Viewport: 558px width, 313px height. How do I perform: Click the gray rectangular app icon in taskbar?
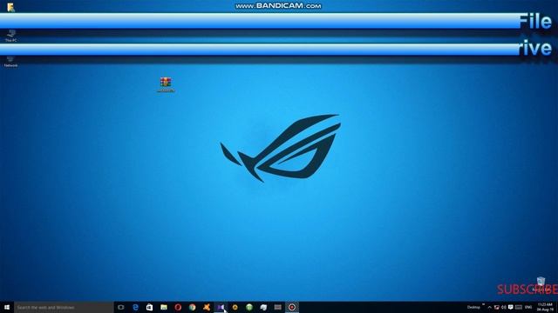coord(277,307)
